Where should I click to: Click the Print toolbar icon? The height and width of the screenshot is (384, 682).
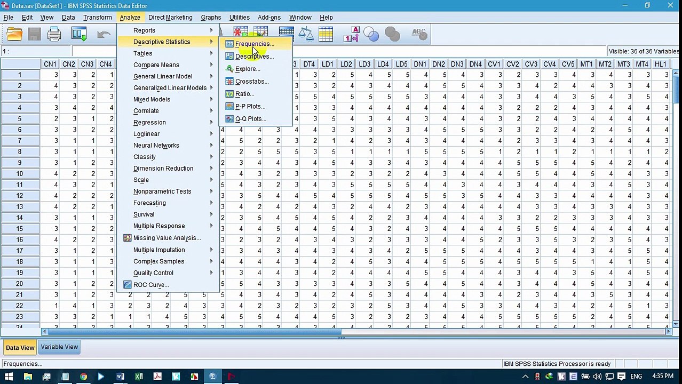(54, 35)
